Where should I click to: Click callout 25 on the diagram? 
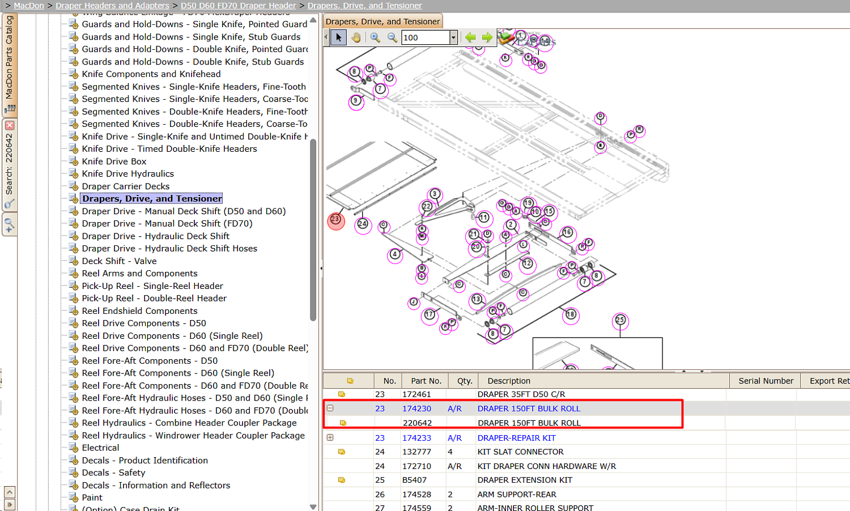tap(620, 321)
